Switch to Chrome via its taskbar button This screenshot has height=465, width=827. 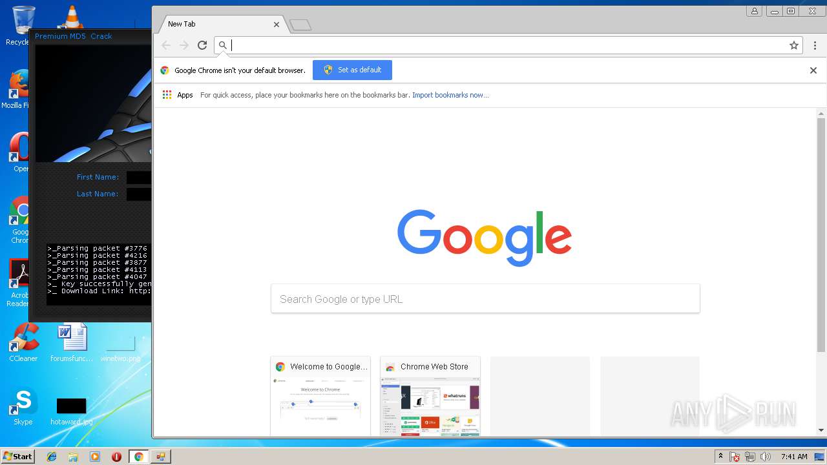[138, 457]
